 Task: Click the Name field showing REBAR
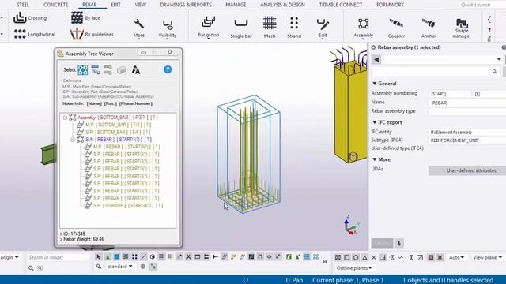point(467,103)
